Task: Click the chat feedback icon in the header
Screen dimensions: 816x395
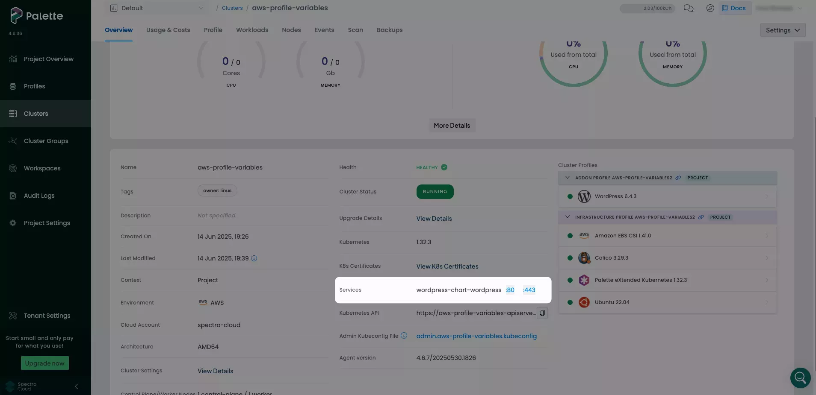Action: tap(688, 8)
